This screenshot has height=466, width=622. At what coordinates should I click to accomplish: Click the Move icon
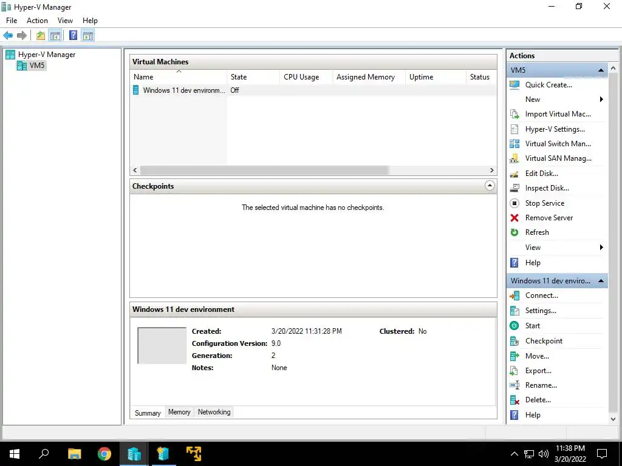coord(514,356)
